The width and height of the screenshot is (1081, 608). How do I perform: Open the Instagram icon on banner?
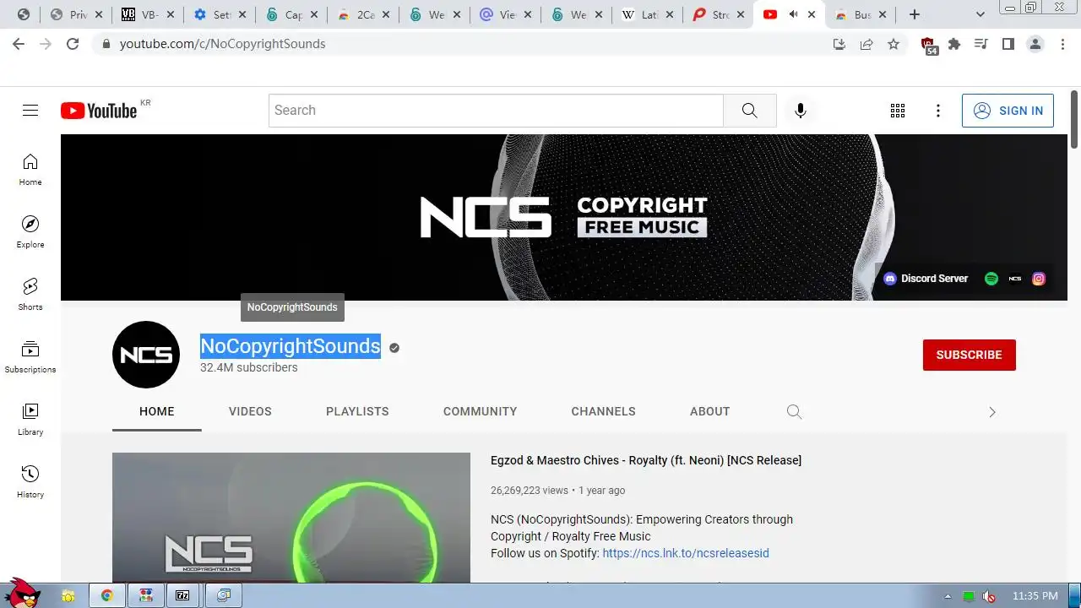pos(1039,279)
